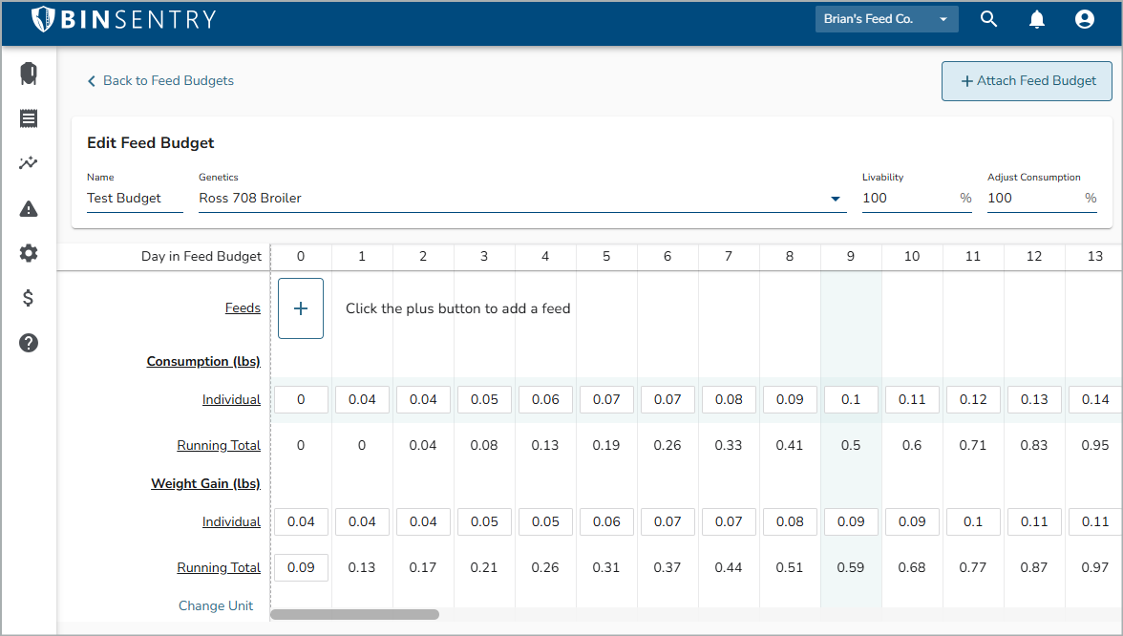The height and width of the screenshot is (636, 1123).
Task: Click the search icon in the top bar
Action: click(x=988, y=18)
